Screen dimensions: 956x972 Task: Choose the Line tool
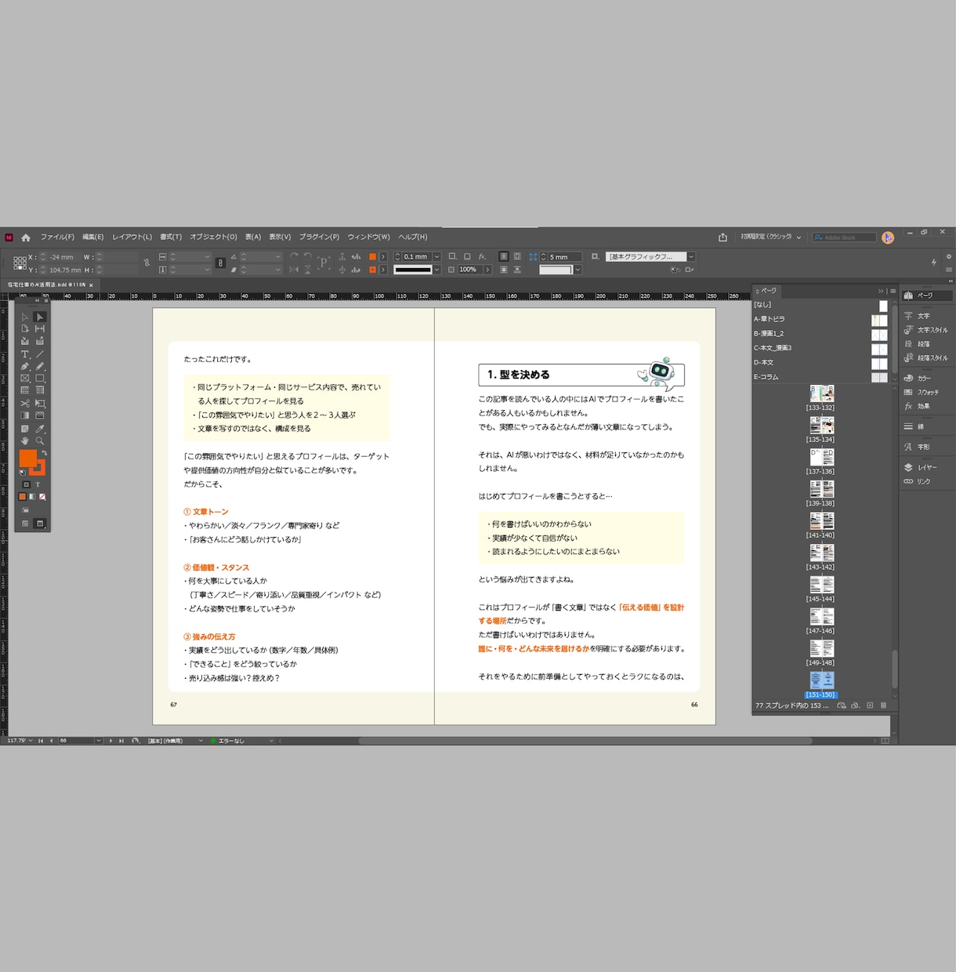pos(40,354)
